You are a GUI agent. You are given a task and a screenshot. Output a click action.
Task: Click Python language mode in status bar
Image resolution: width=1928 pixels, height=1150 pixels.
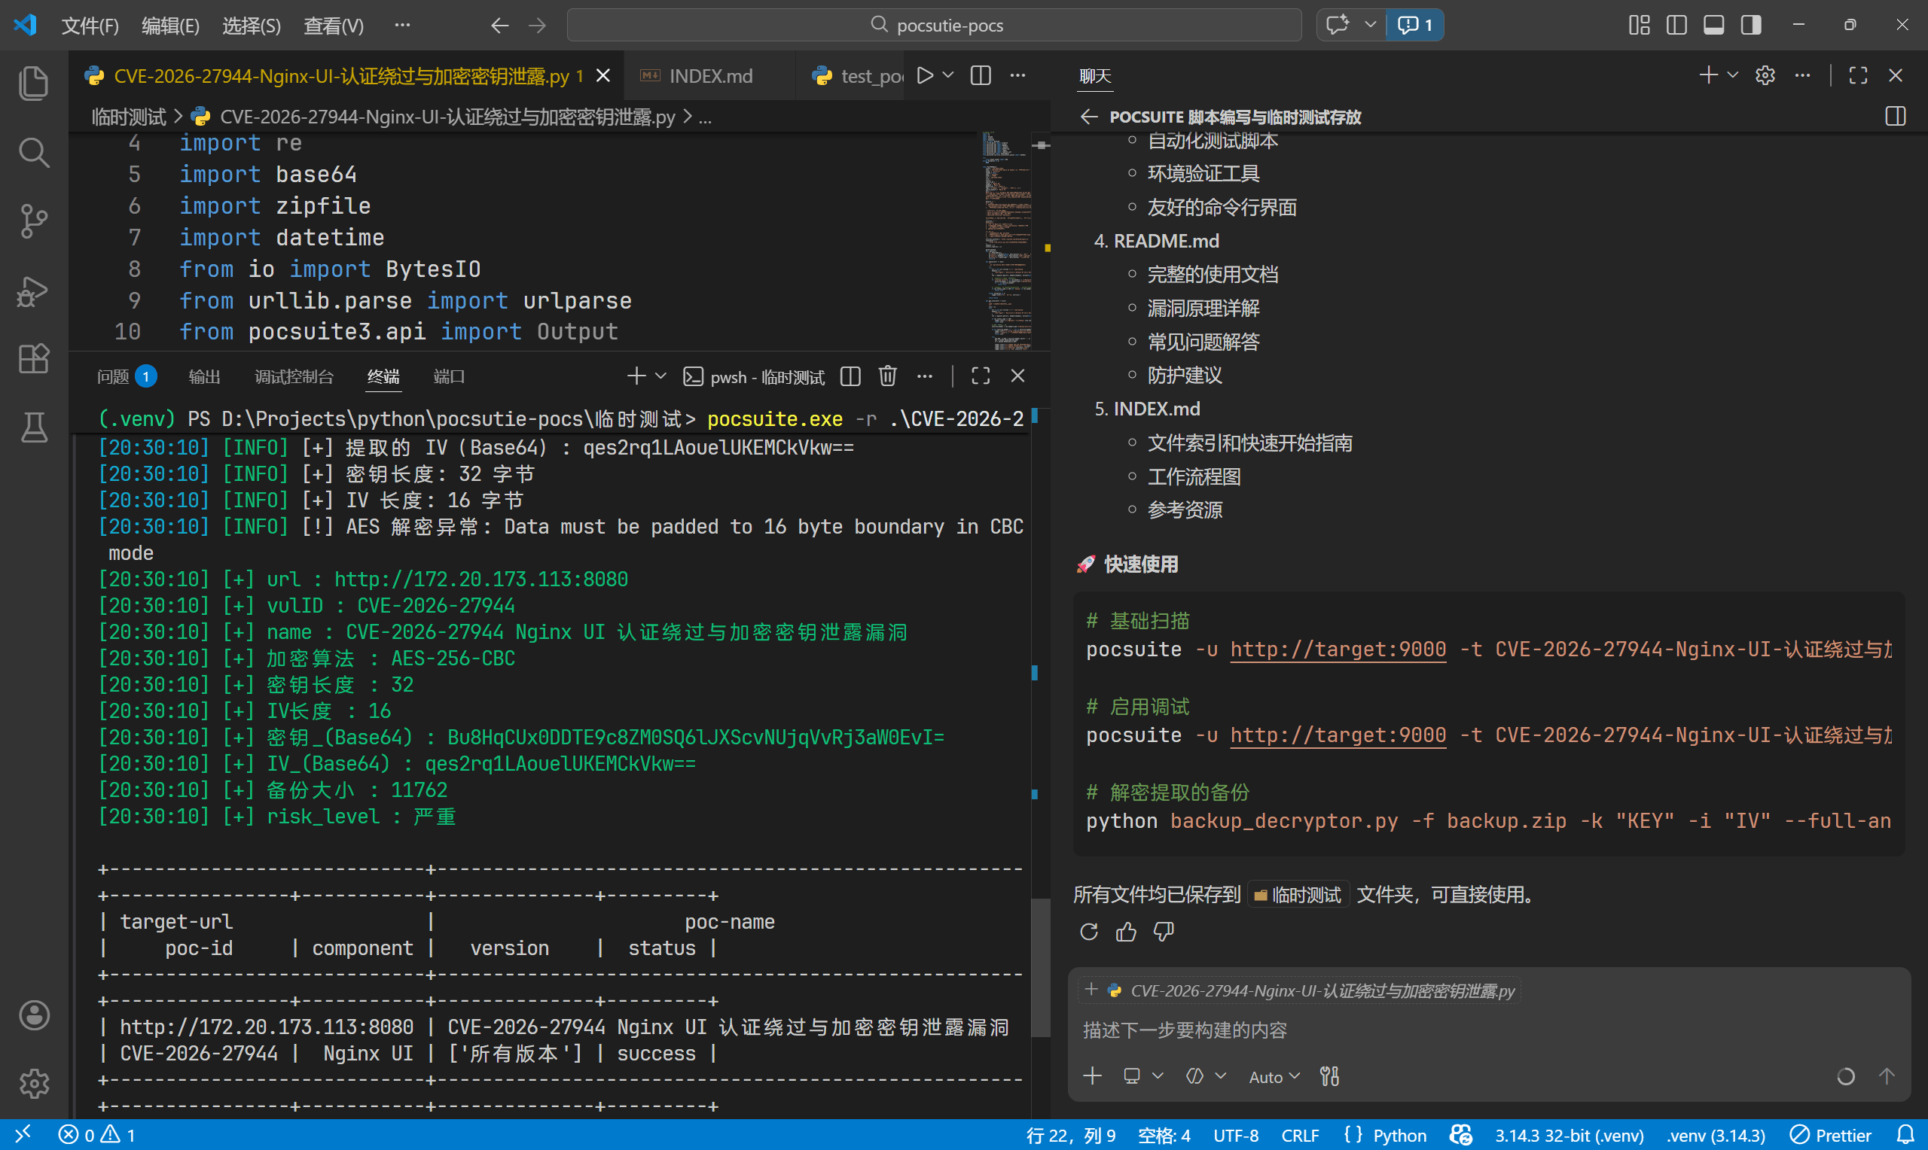[1399, 1135]
